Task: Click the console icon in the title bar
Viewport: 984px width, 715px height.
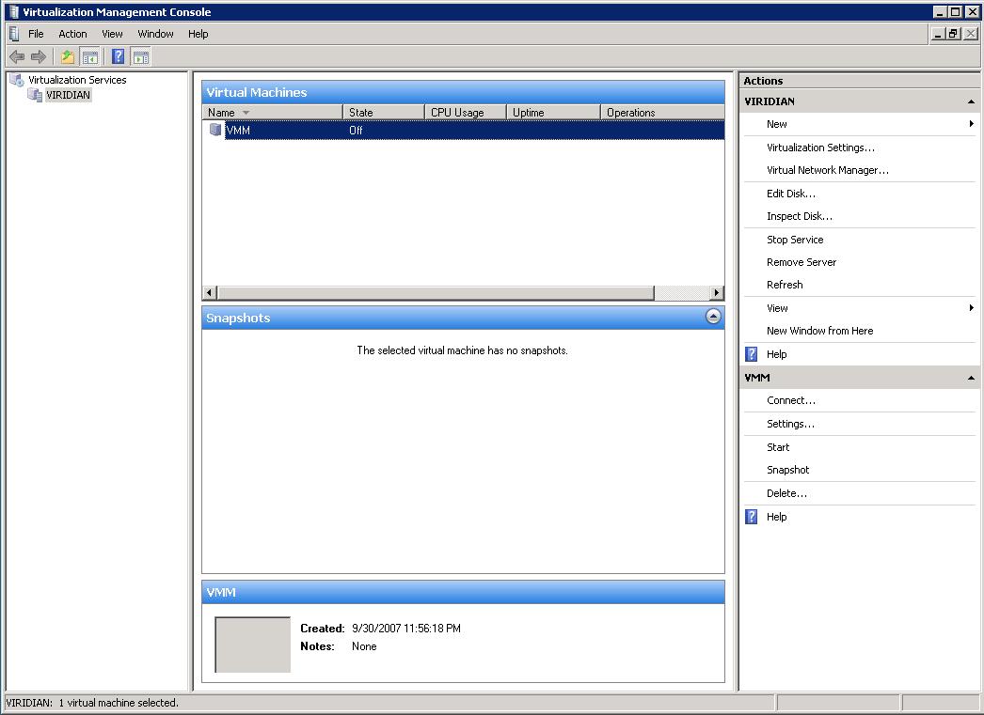Action: [13, 12]
